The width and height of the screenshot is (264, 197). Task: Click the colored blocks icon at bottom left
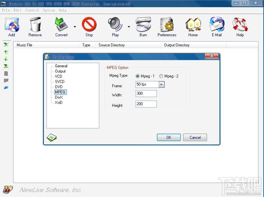coord(8,190)
